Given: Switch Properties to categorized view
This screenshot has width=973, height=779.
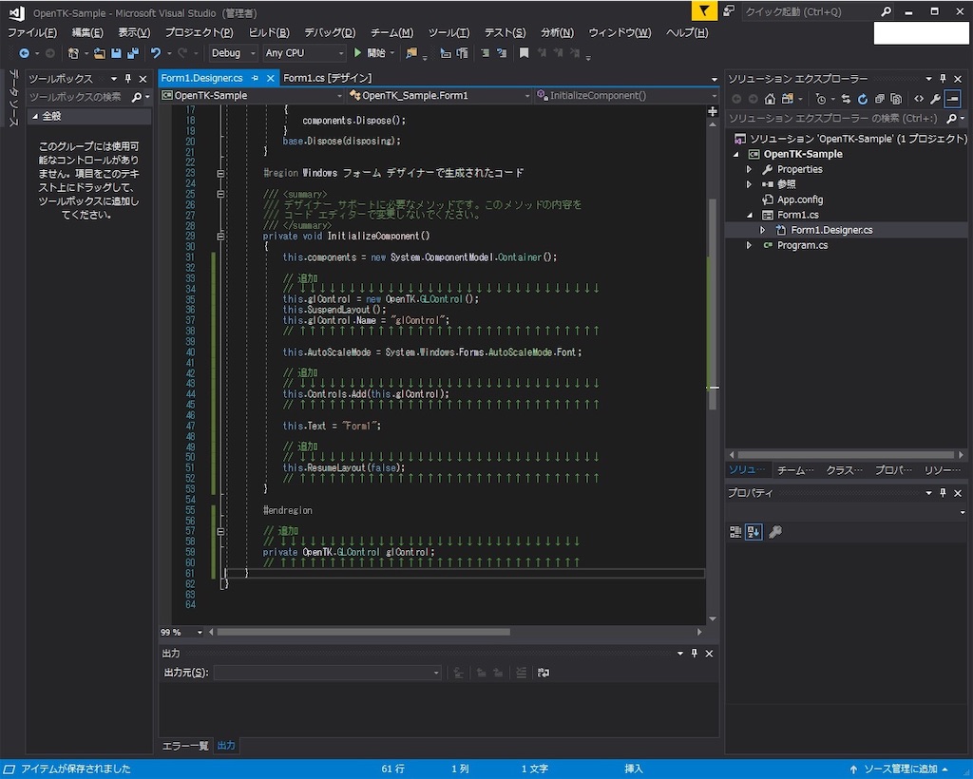Looking at the screenshot, I should [735, 532].
